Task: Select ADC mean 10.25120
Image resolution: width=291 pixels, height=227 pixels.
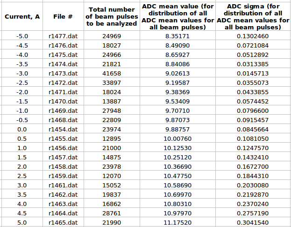Action: pos(177,158)
